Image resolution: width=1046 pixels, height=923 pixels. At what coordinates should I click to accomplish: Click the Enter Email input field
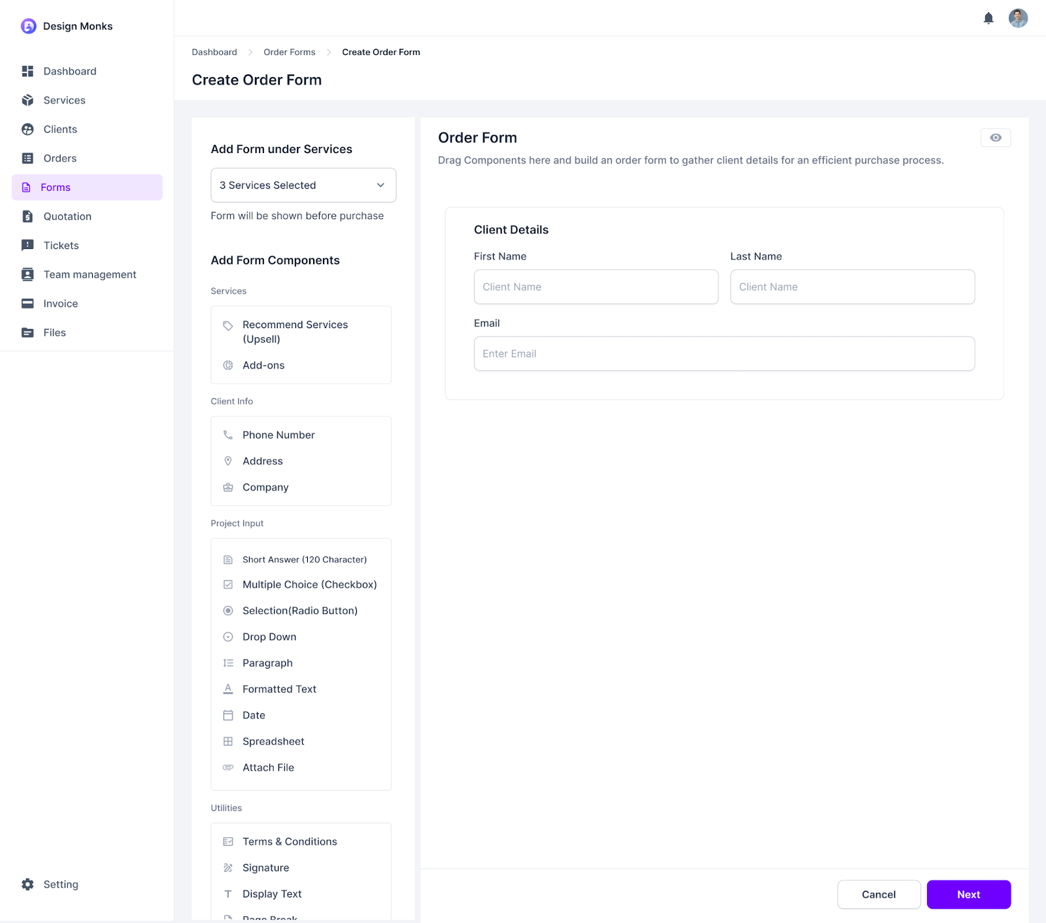click(724, 354)
